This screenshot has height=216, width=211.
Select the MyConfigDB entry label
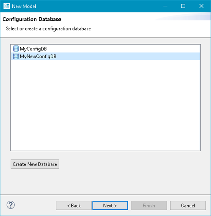pyautogui.click(x=33, y=49)
